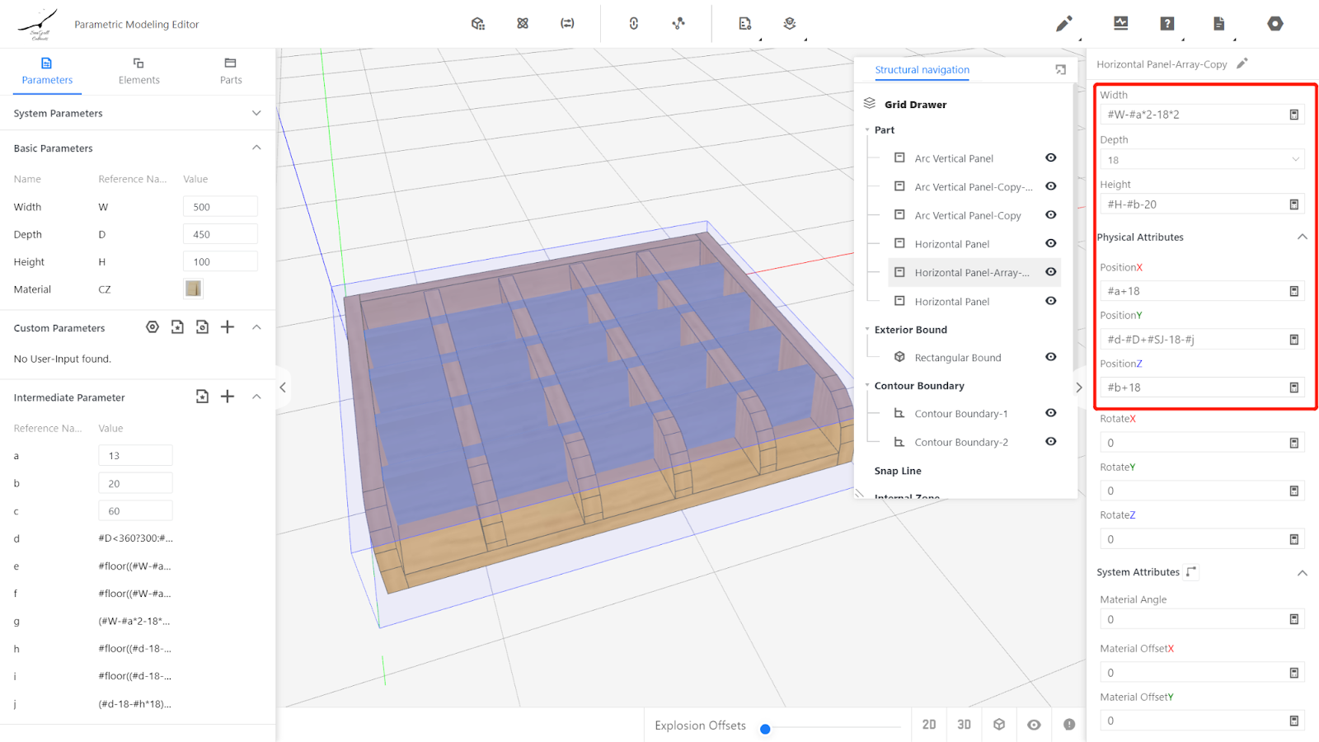This screenshot has height=742, width=1319.
Task: Click the add Intermediate Parameter plus icon
Action: [x=228, y=397]
